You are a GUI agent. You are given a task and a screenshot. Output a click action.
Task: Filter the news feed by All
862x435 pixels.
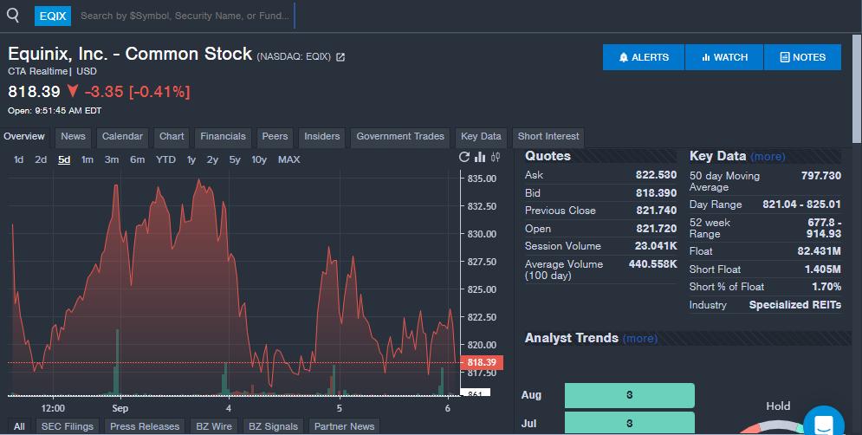19,426
